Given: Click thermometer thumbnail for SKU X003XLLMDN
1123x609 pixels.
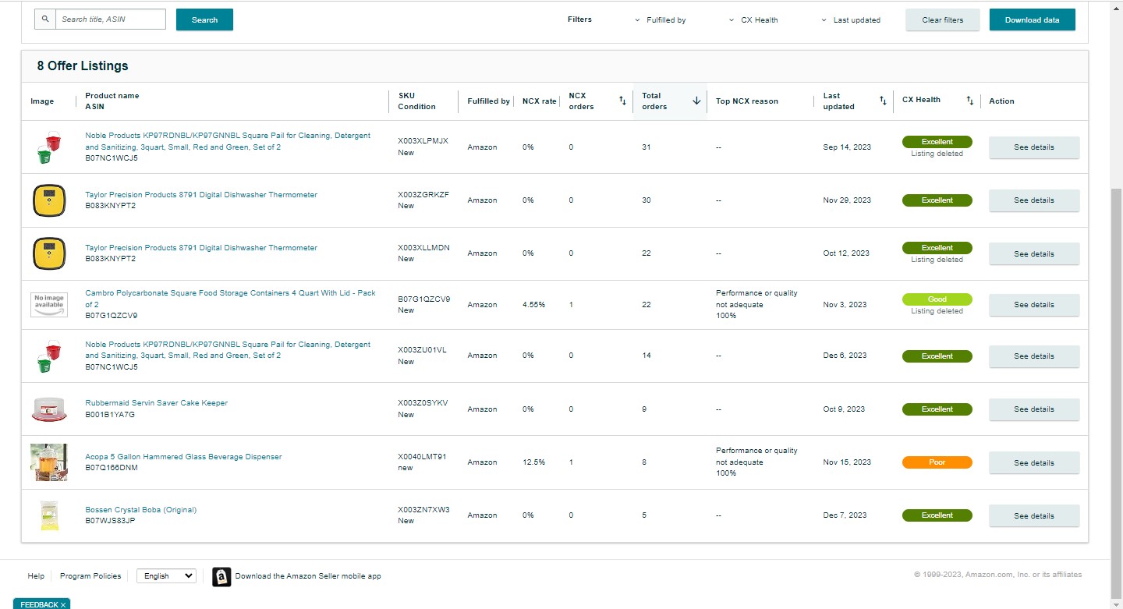Looking at the screenshot, I should pyautogui.click(x=49, y=253).
